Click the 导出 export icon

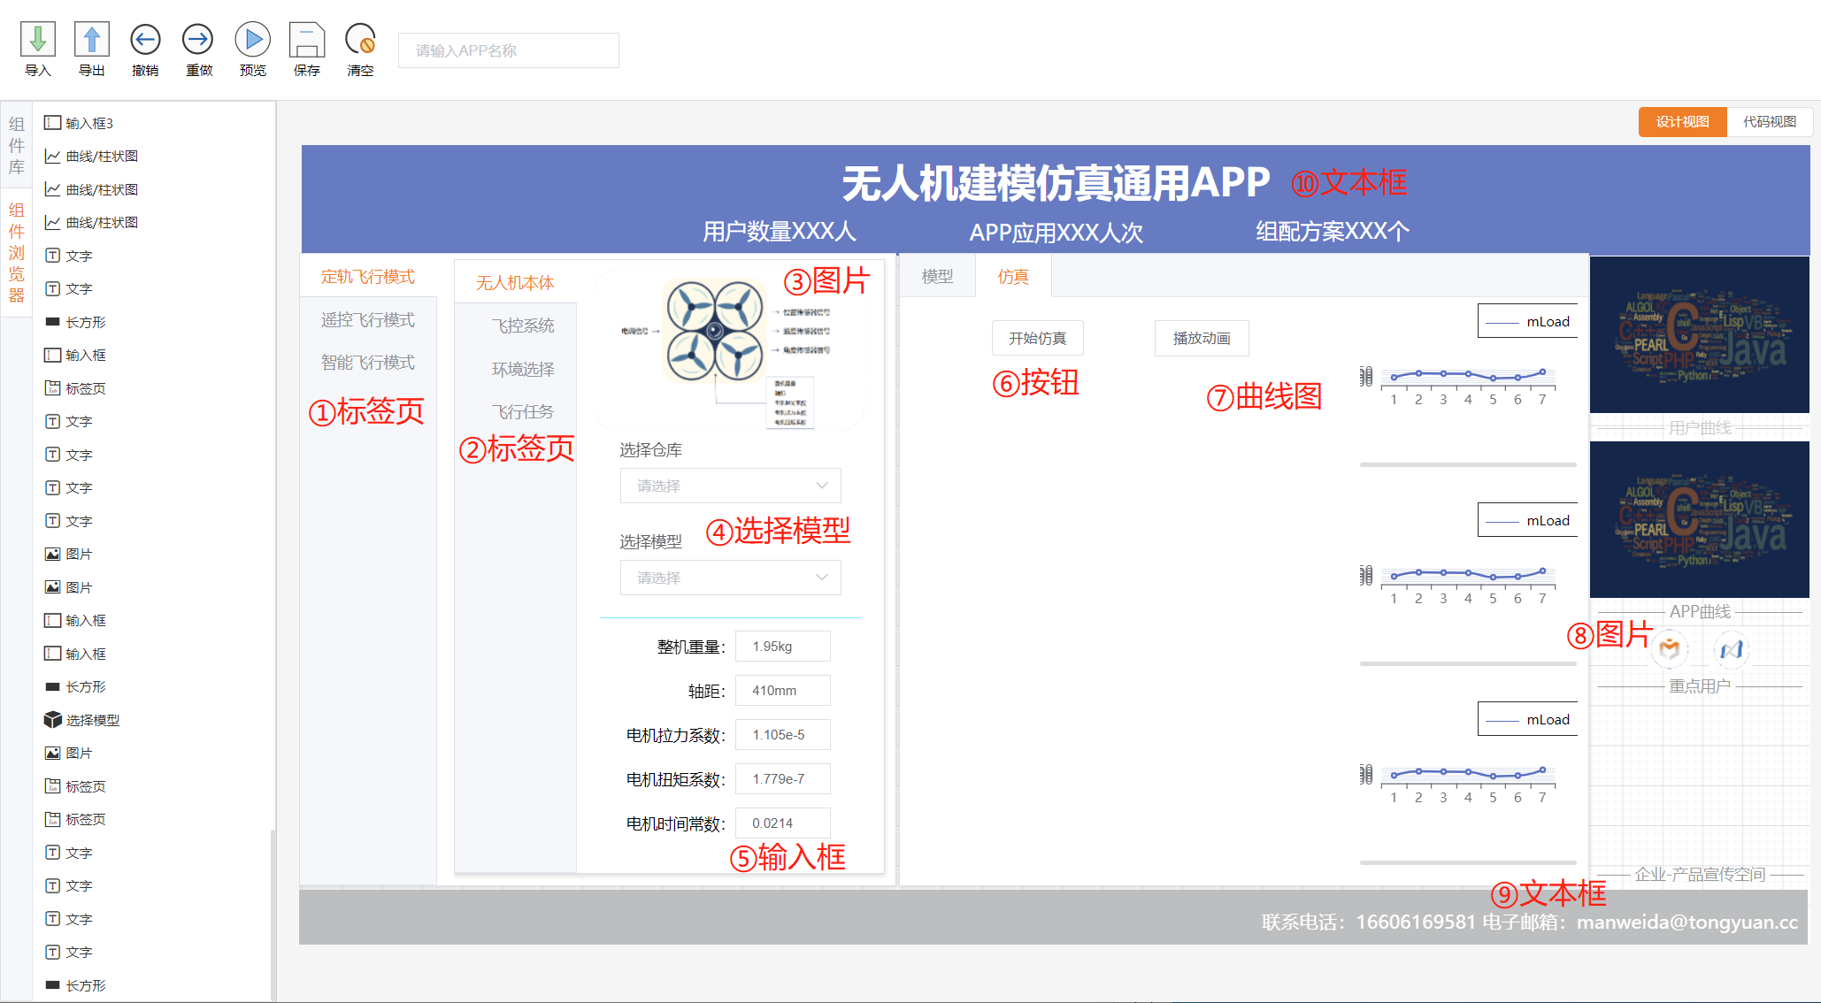click(92, 40)
